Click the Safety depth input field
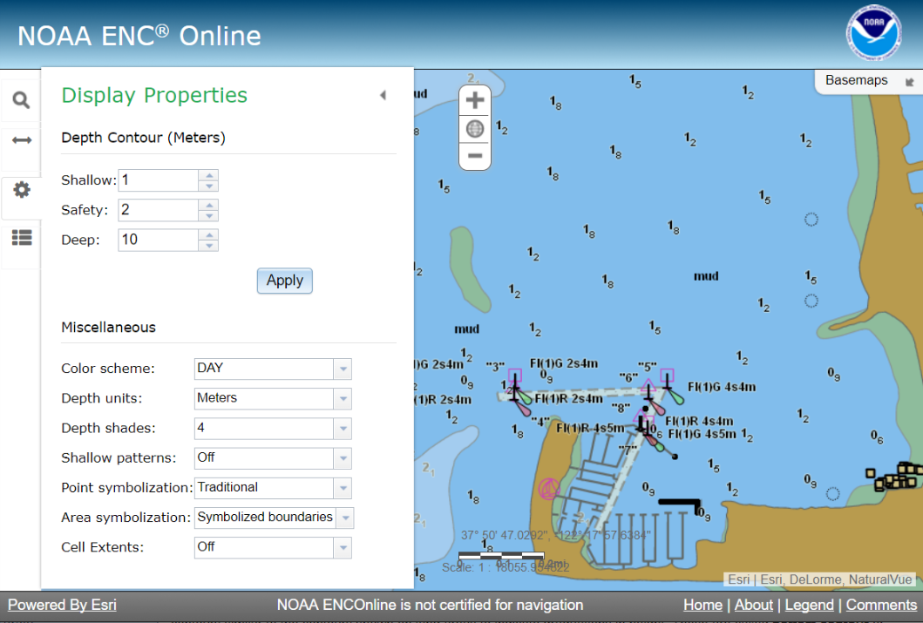 (x=159, y=210)
